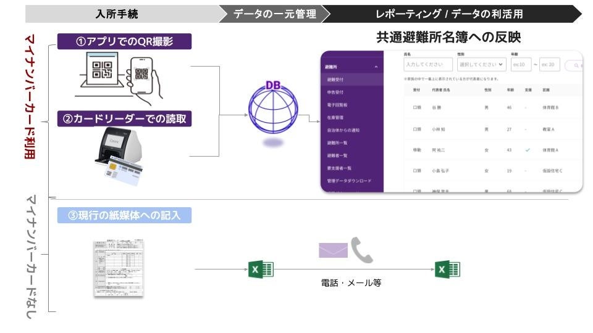Click the green support checkmark for 阿 祐二
Screen dimensions: 593x333
pos(528,150)
